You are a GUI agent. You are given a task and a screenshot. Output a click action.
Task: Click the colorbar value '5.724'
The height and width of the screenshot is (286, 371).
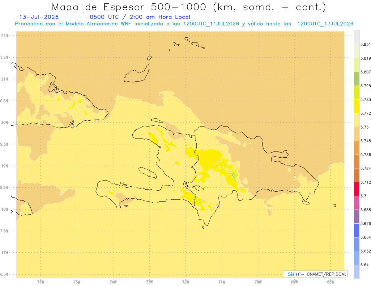pos(365,168)
